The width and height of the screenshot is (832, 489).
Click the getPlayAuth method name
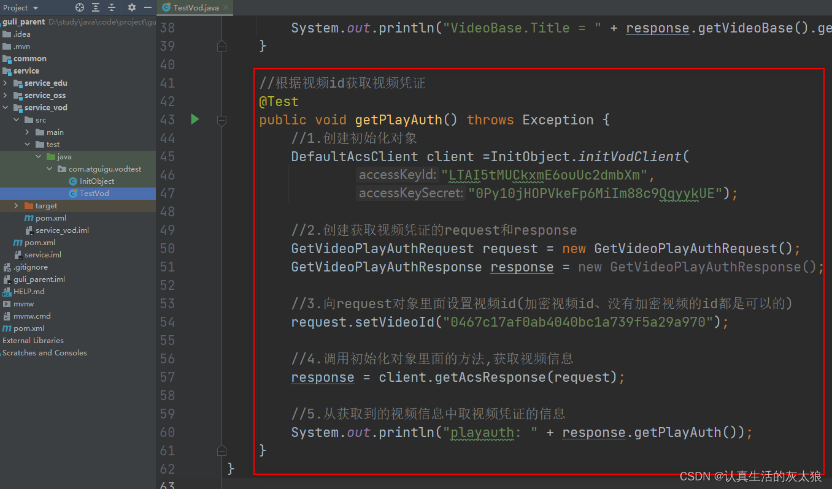[399, 119]
